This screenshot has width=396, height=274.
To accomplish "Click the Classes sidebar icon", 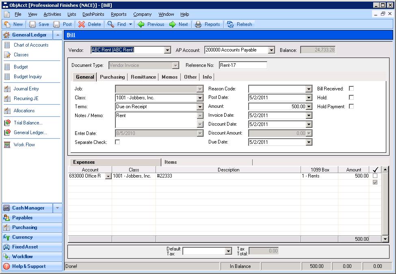I will pos(7,55).
